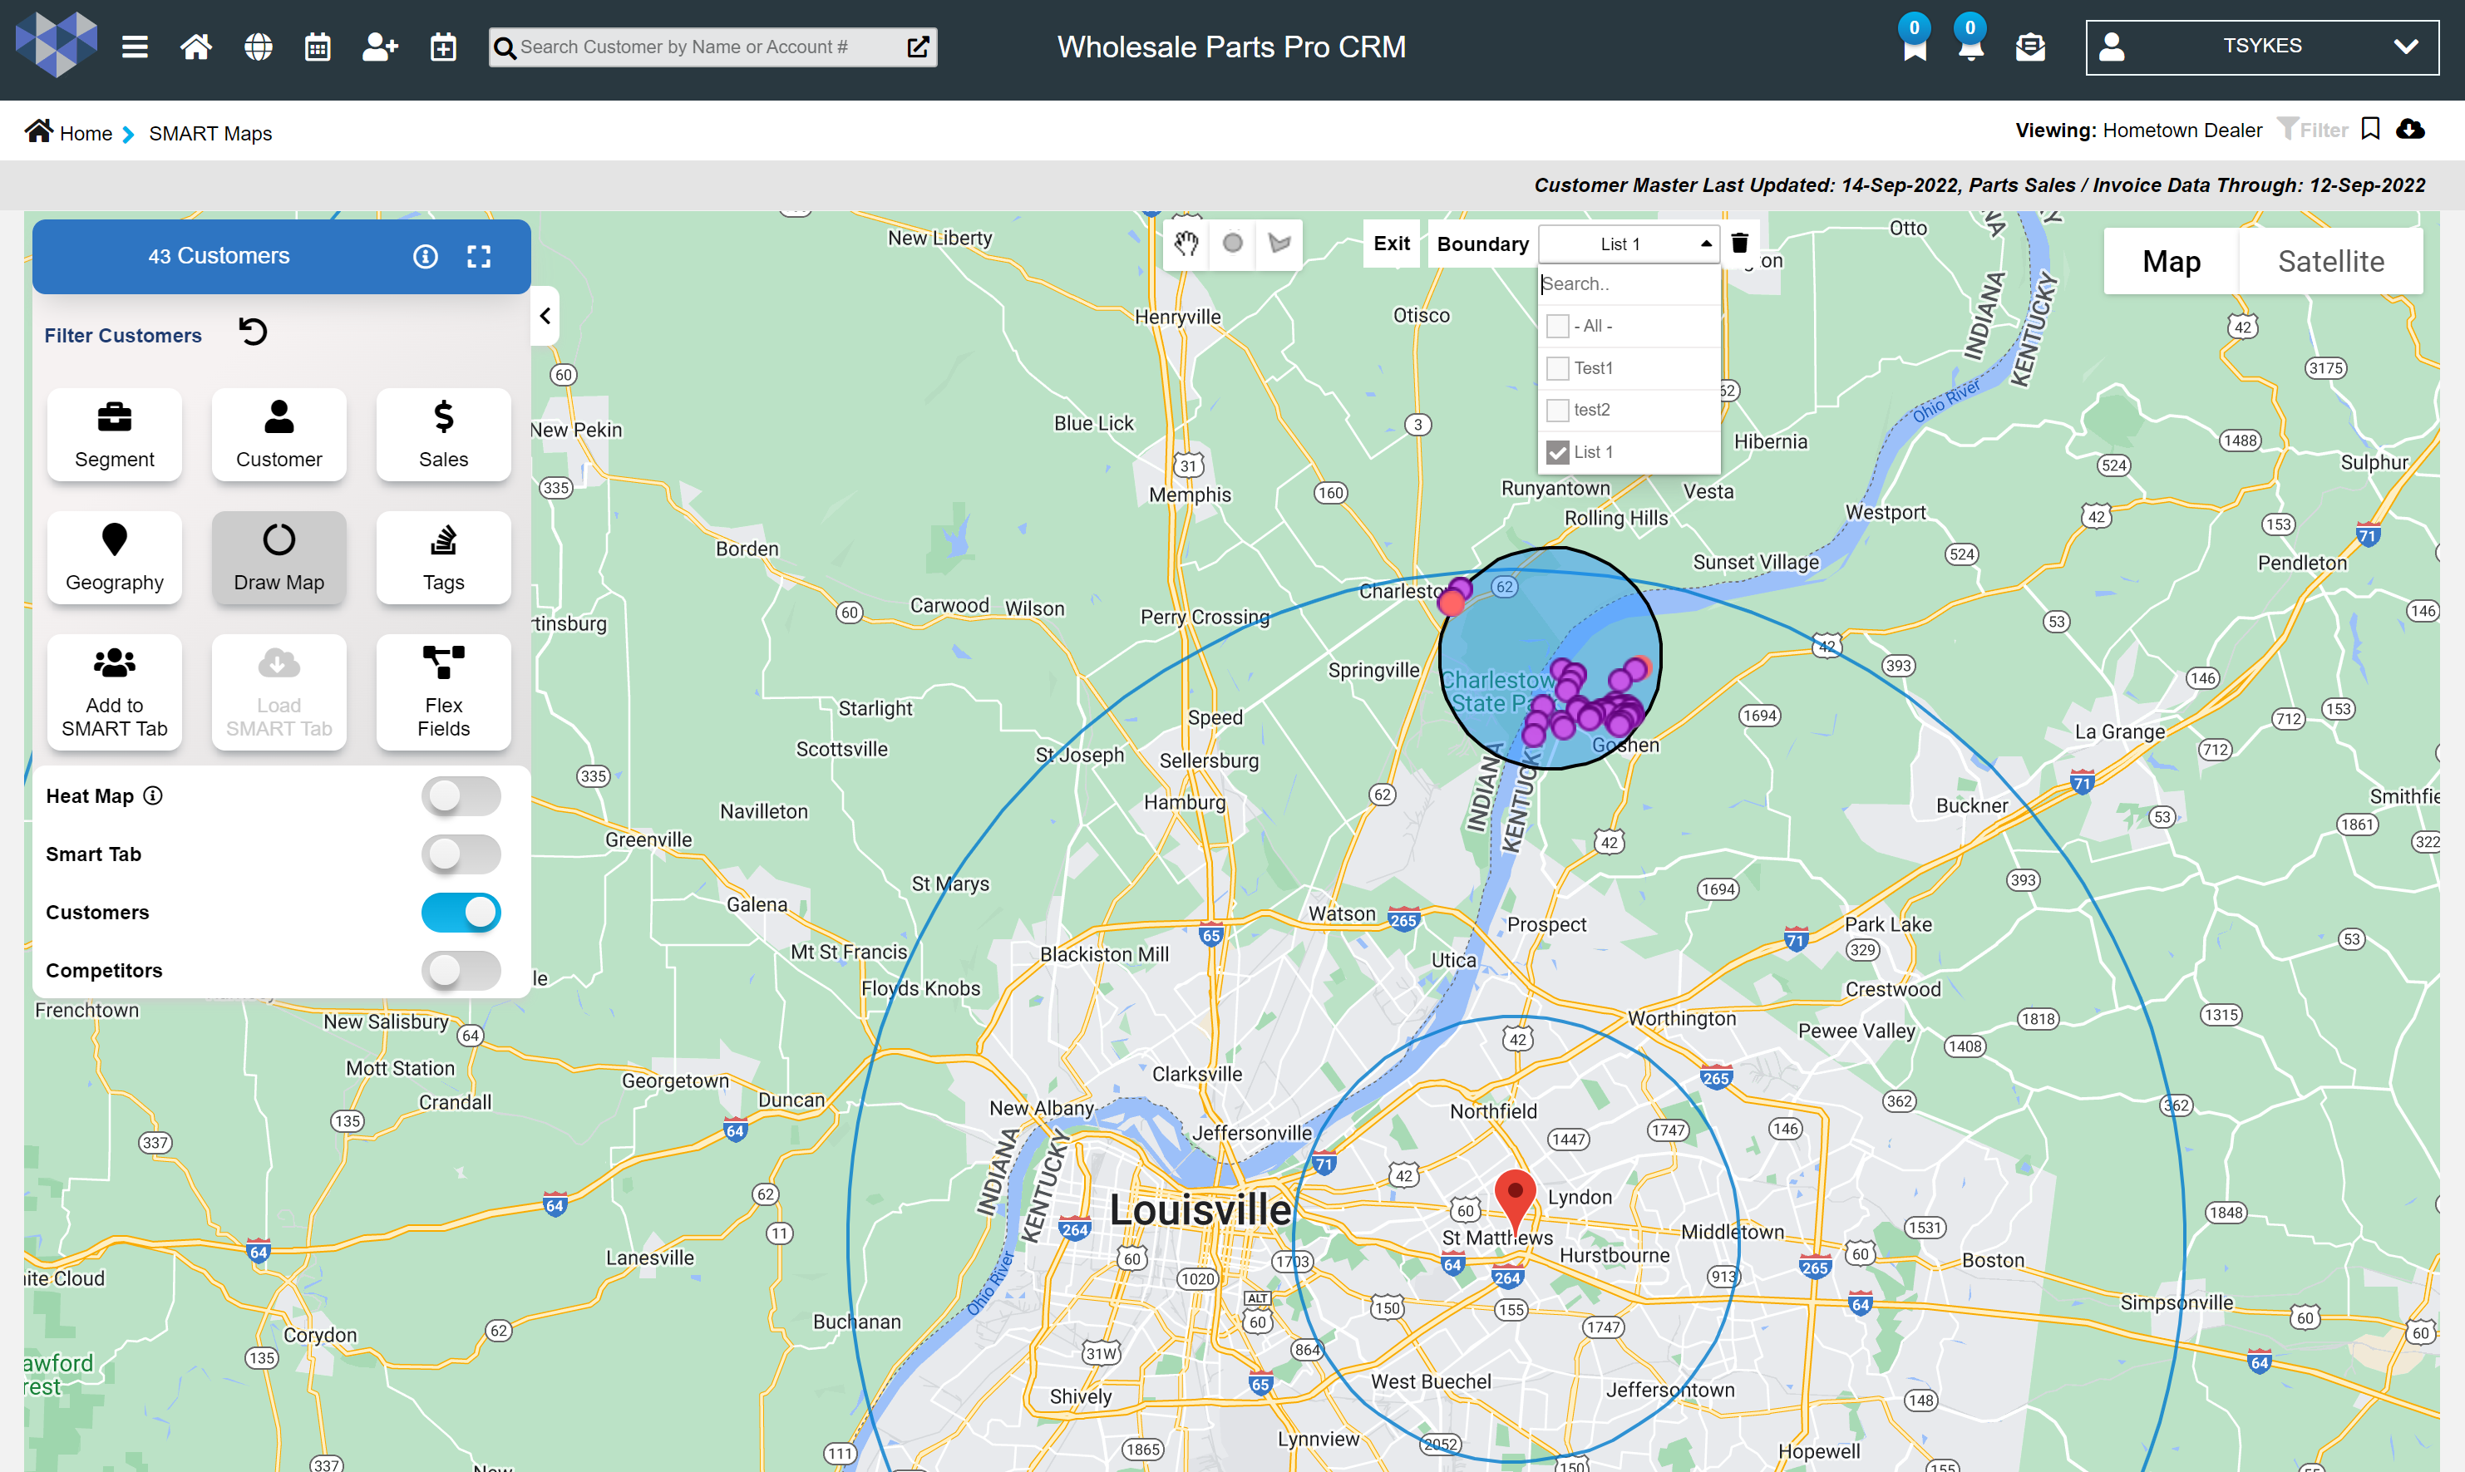The height and width of the screenshot is (1472, 2465).
Task: Check the Test1 boundary checkbox
Action: (x=1557, y=368)
